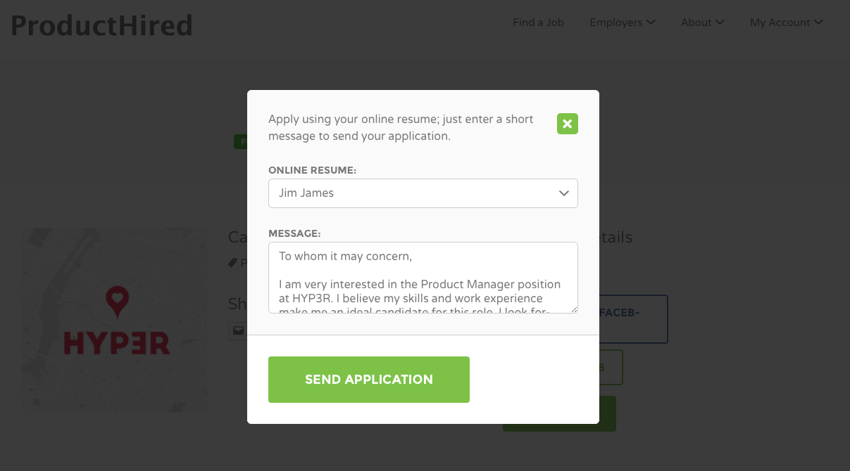
Task: Expand the My Account menu
Action: [x=786, y=22]
